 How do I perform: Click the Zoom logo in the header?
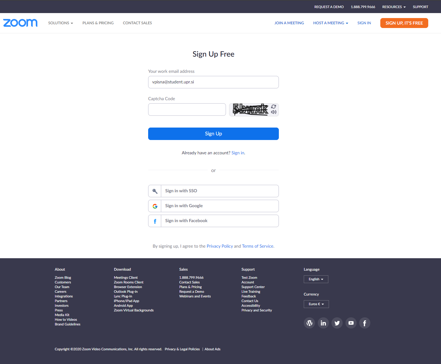point(20,23)
